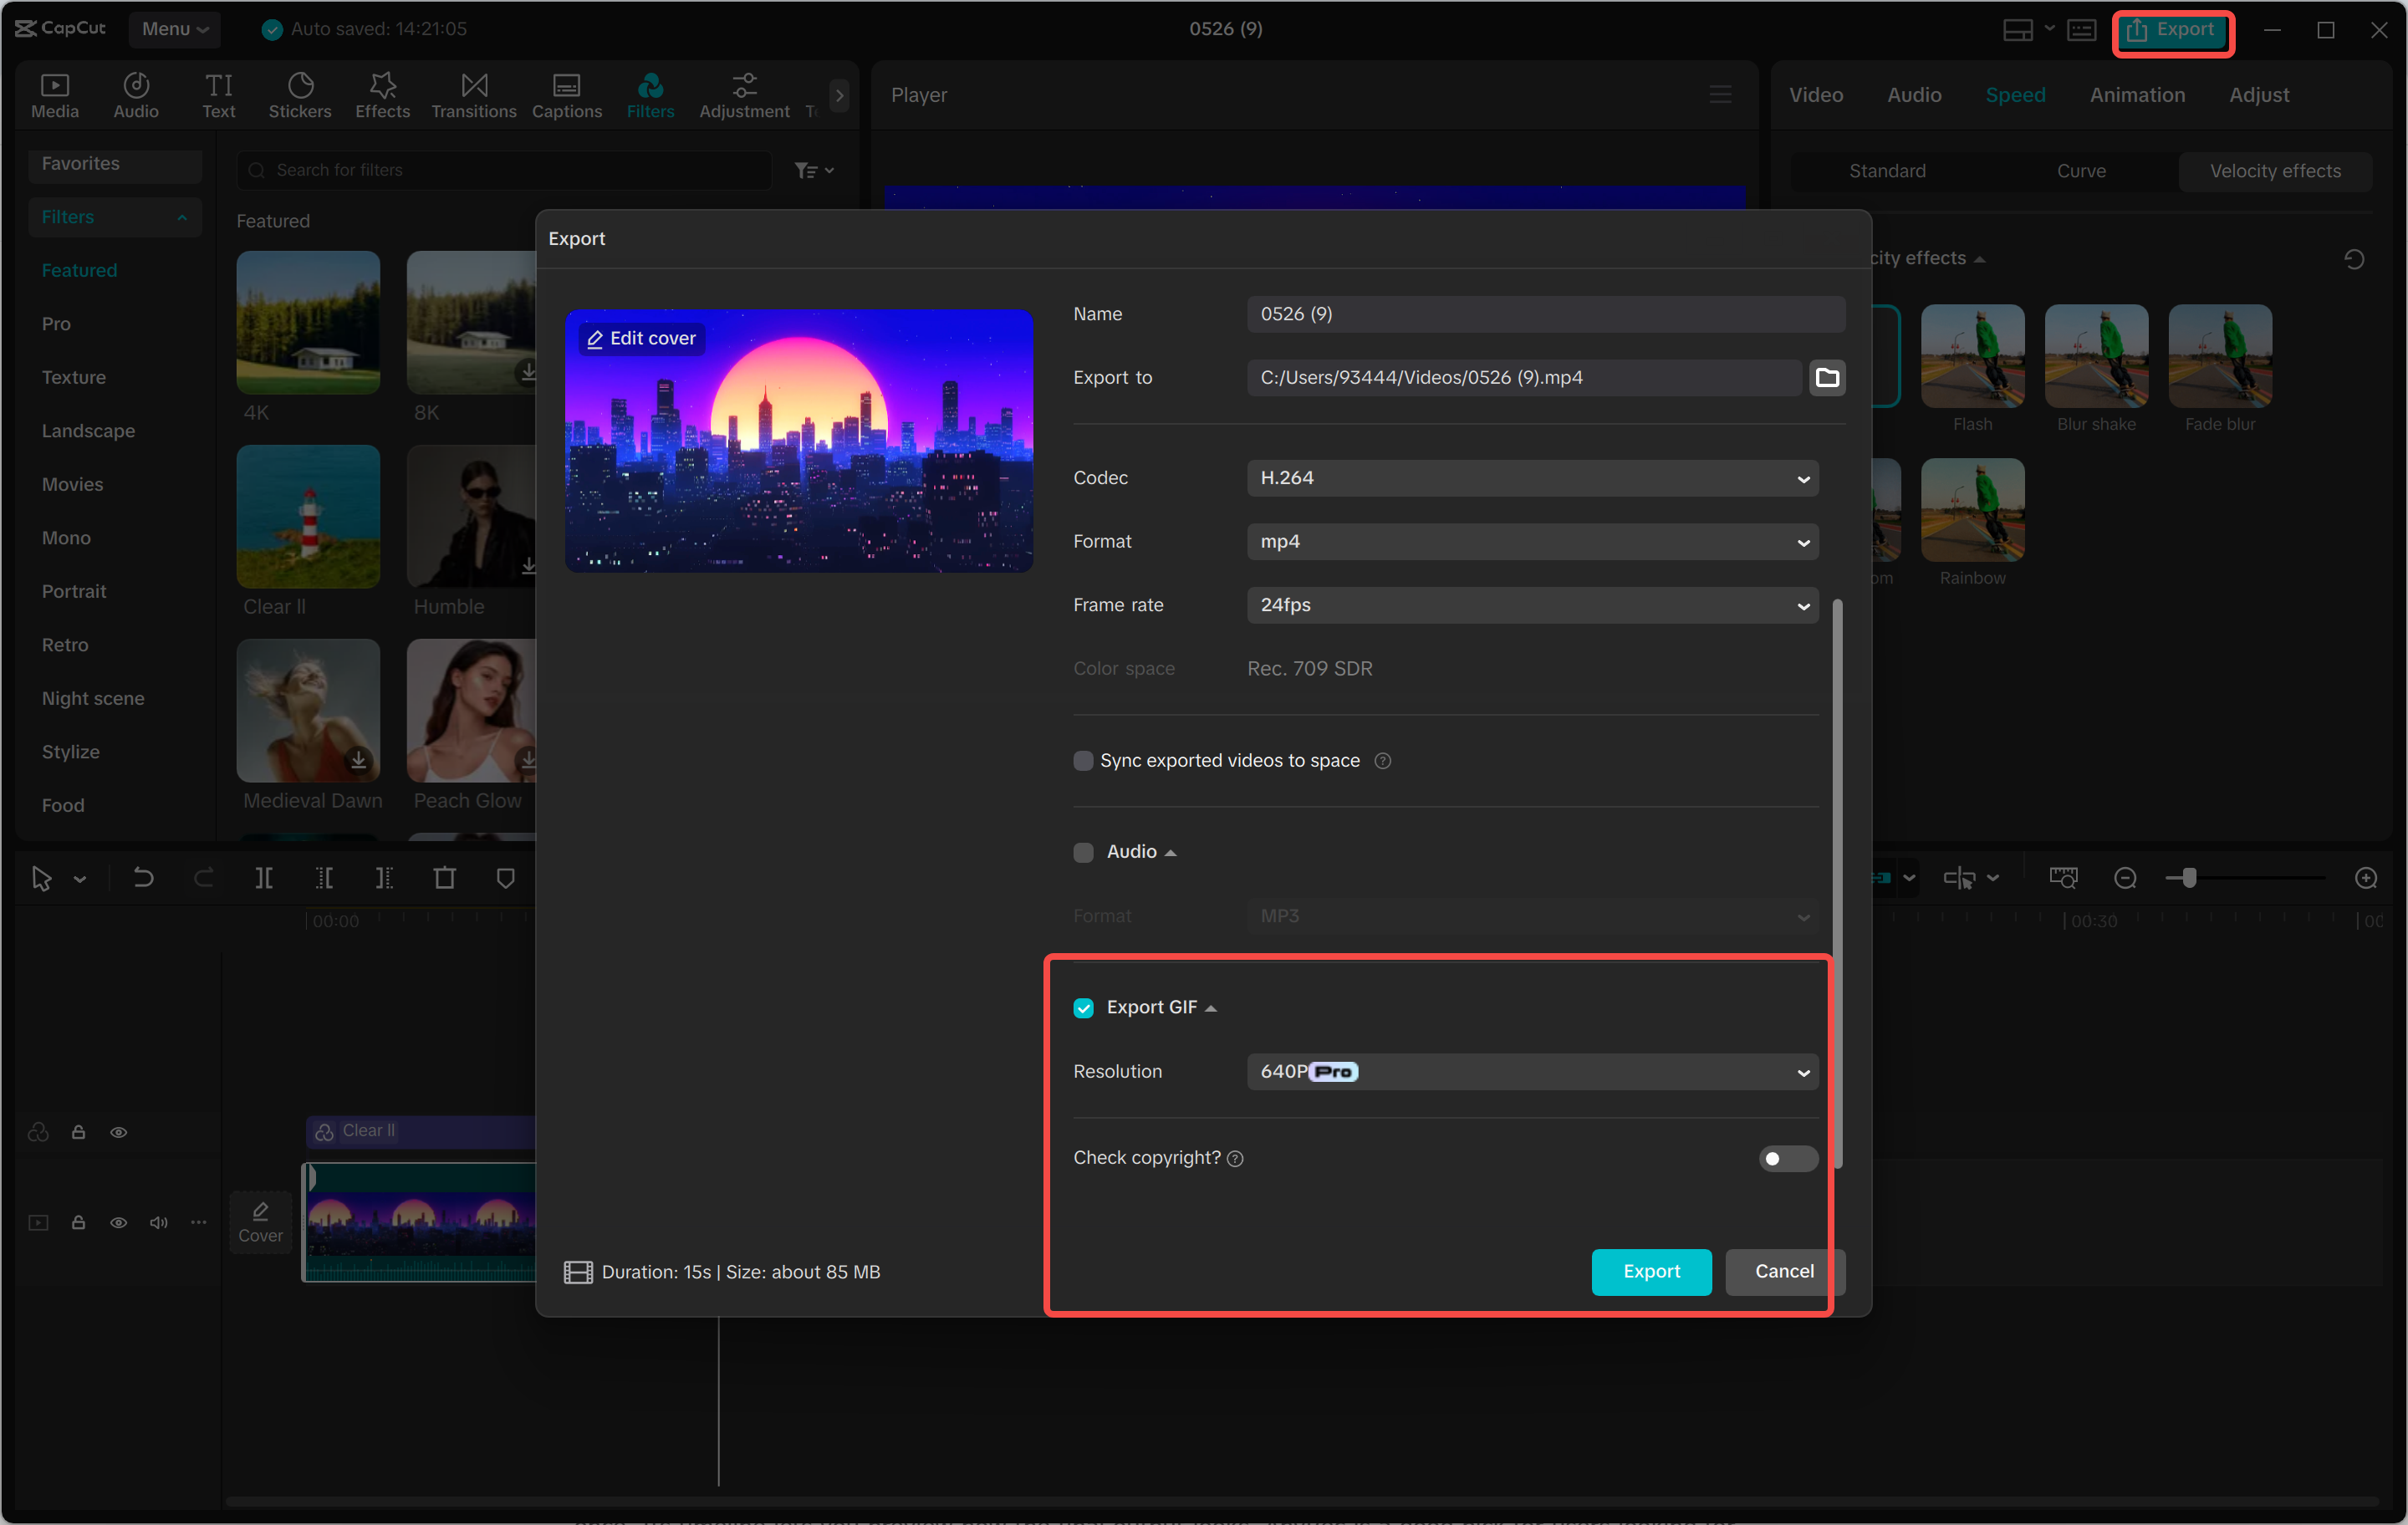
Task: Click Delete right trim icon
Action: coord(384,878)
